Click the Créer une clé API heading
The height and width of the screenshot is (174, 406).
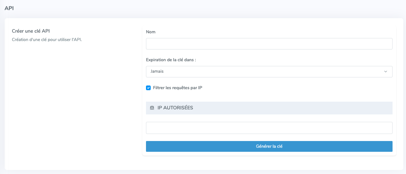[x=31, y=31]
